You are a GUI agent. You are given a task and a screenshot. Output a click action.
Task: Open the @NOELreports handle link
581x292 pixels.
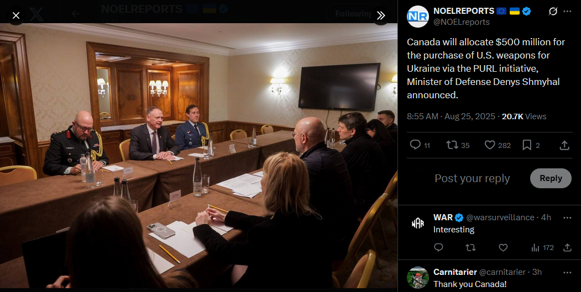tap(461, 22)
